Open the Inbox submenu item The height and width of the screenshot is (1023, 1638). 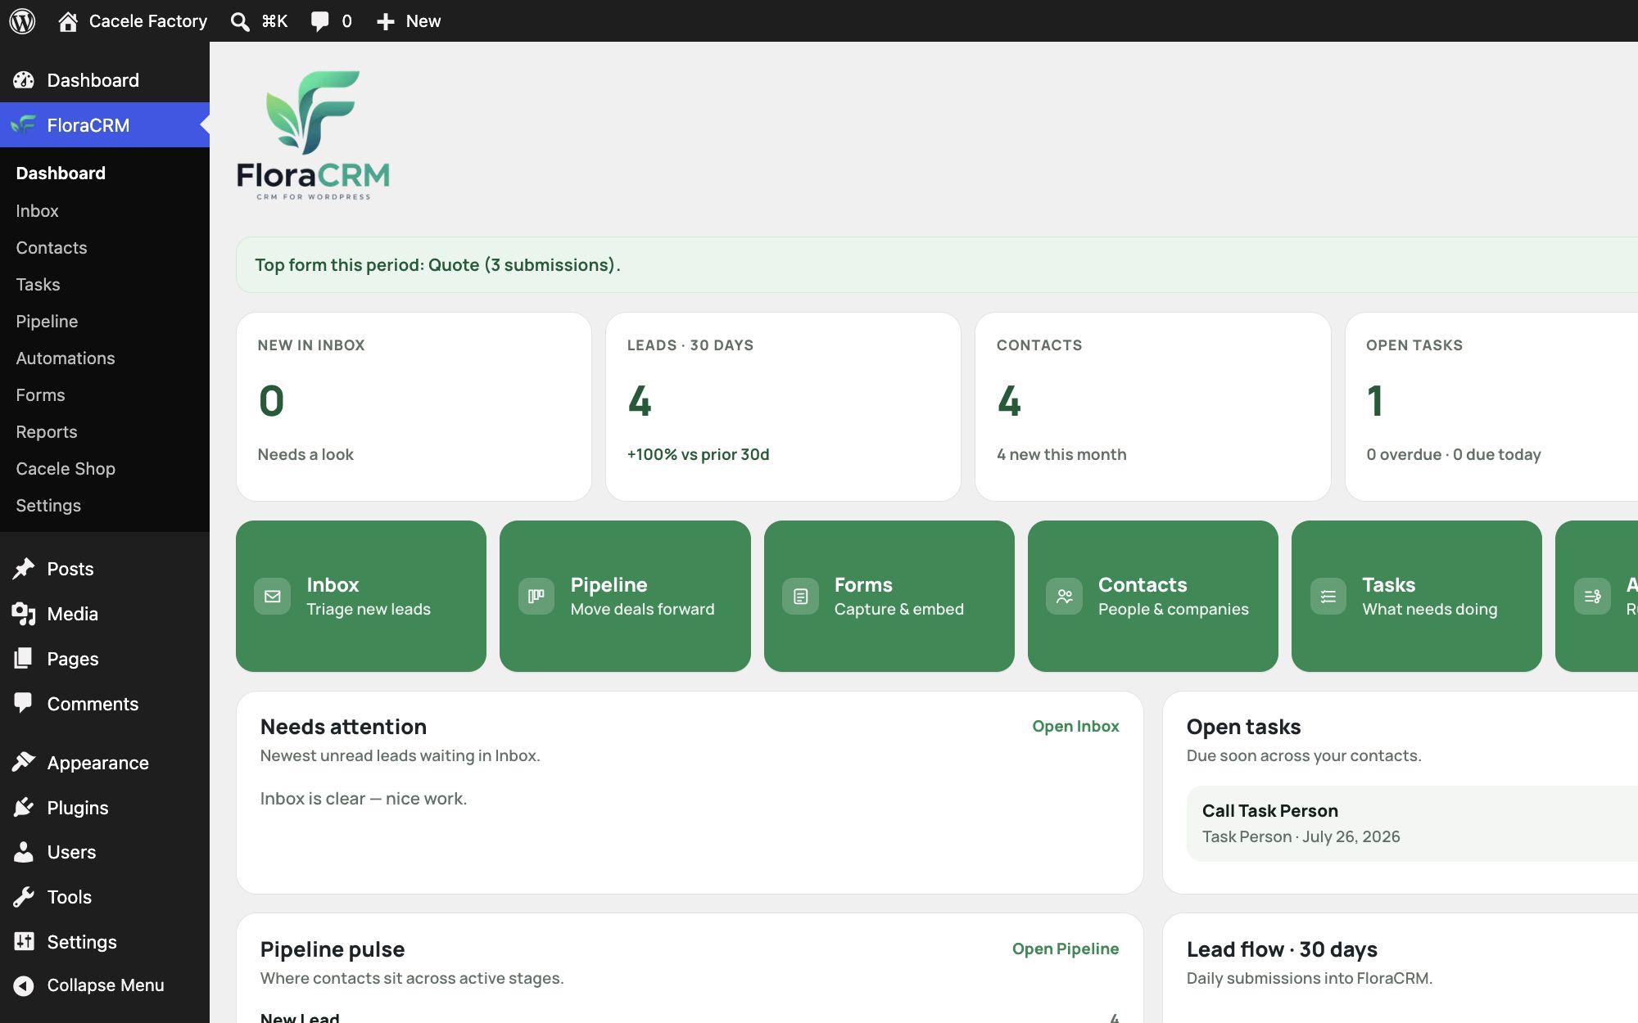pos(37,210)
